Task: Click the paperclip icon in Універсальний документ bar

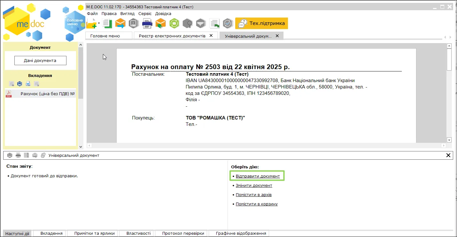Action: tap(43, 155)
